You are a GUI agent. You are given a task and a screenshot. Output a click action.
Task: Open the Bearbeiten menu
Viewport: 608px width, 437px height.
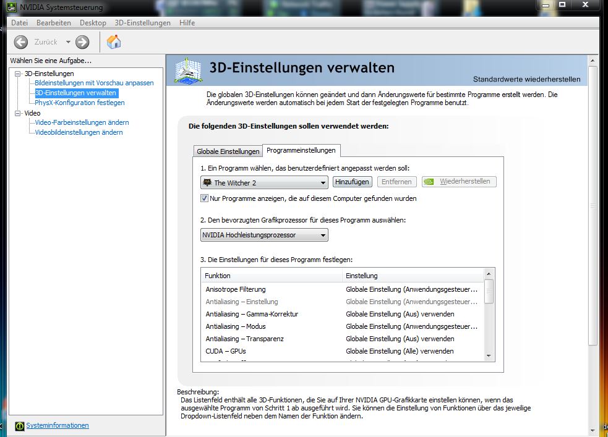pos(54,22)
